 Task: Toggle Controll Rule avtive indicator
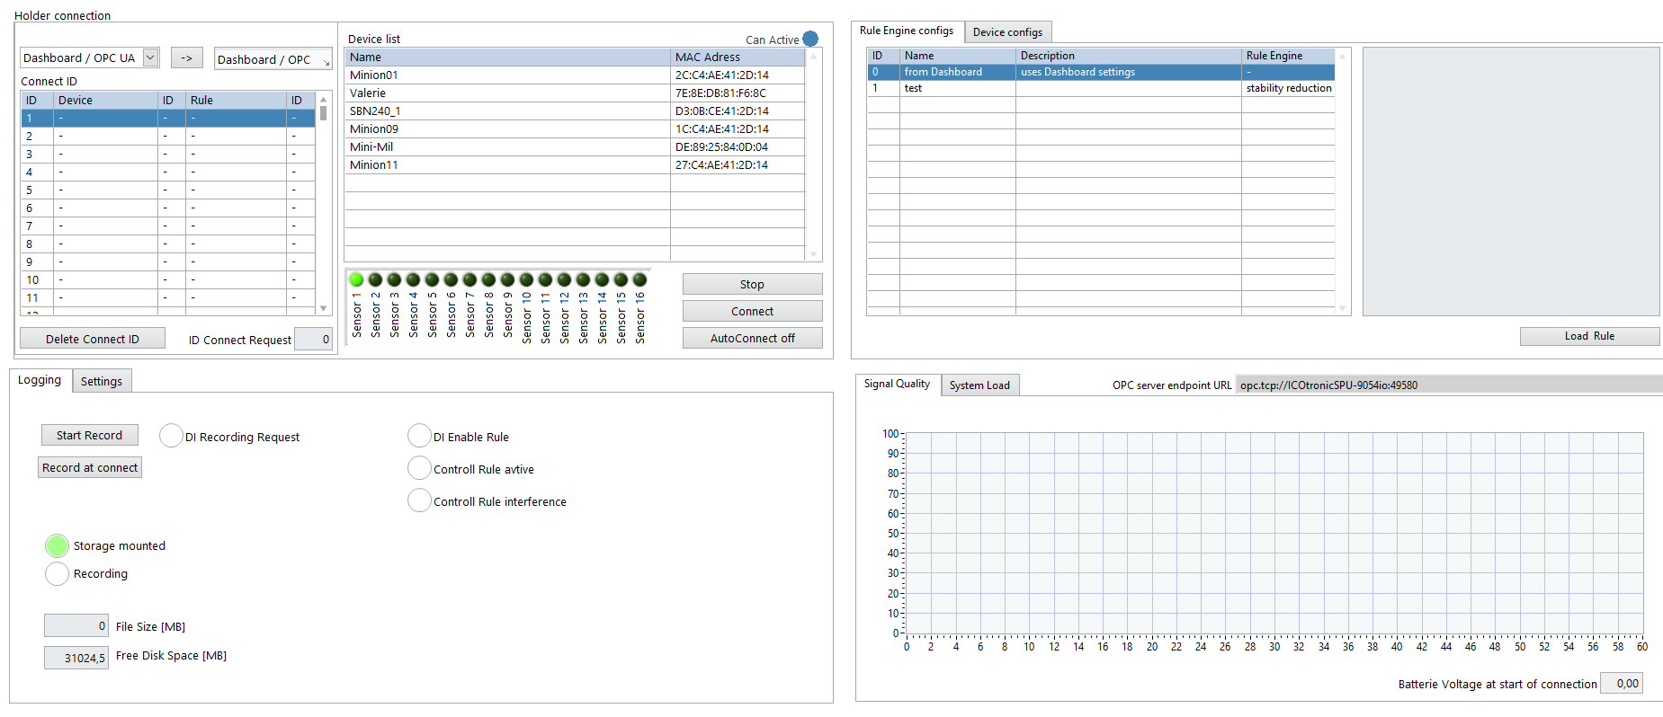click(x=419, y=468)
